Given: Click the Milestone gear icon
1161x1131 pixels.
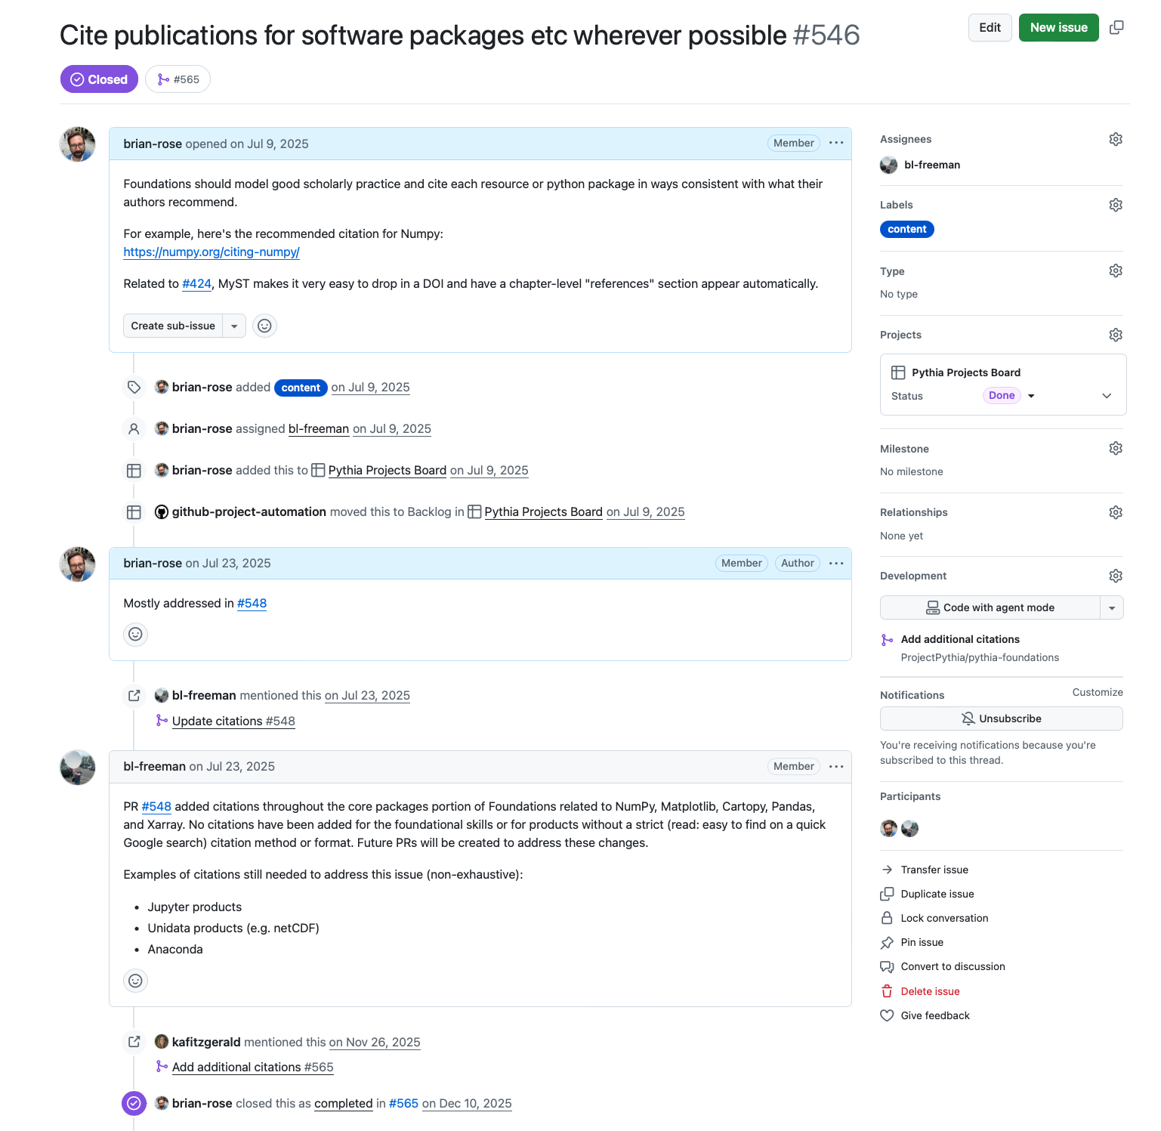Looking at the screenshot, I should (1115, 449).
